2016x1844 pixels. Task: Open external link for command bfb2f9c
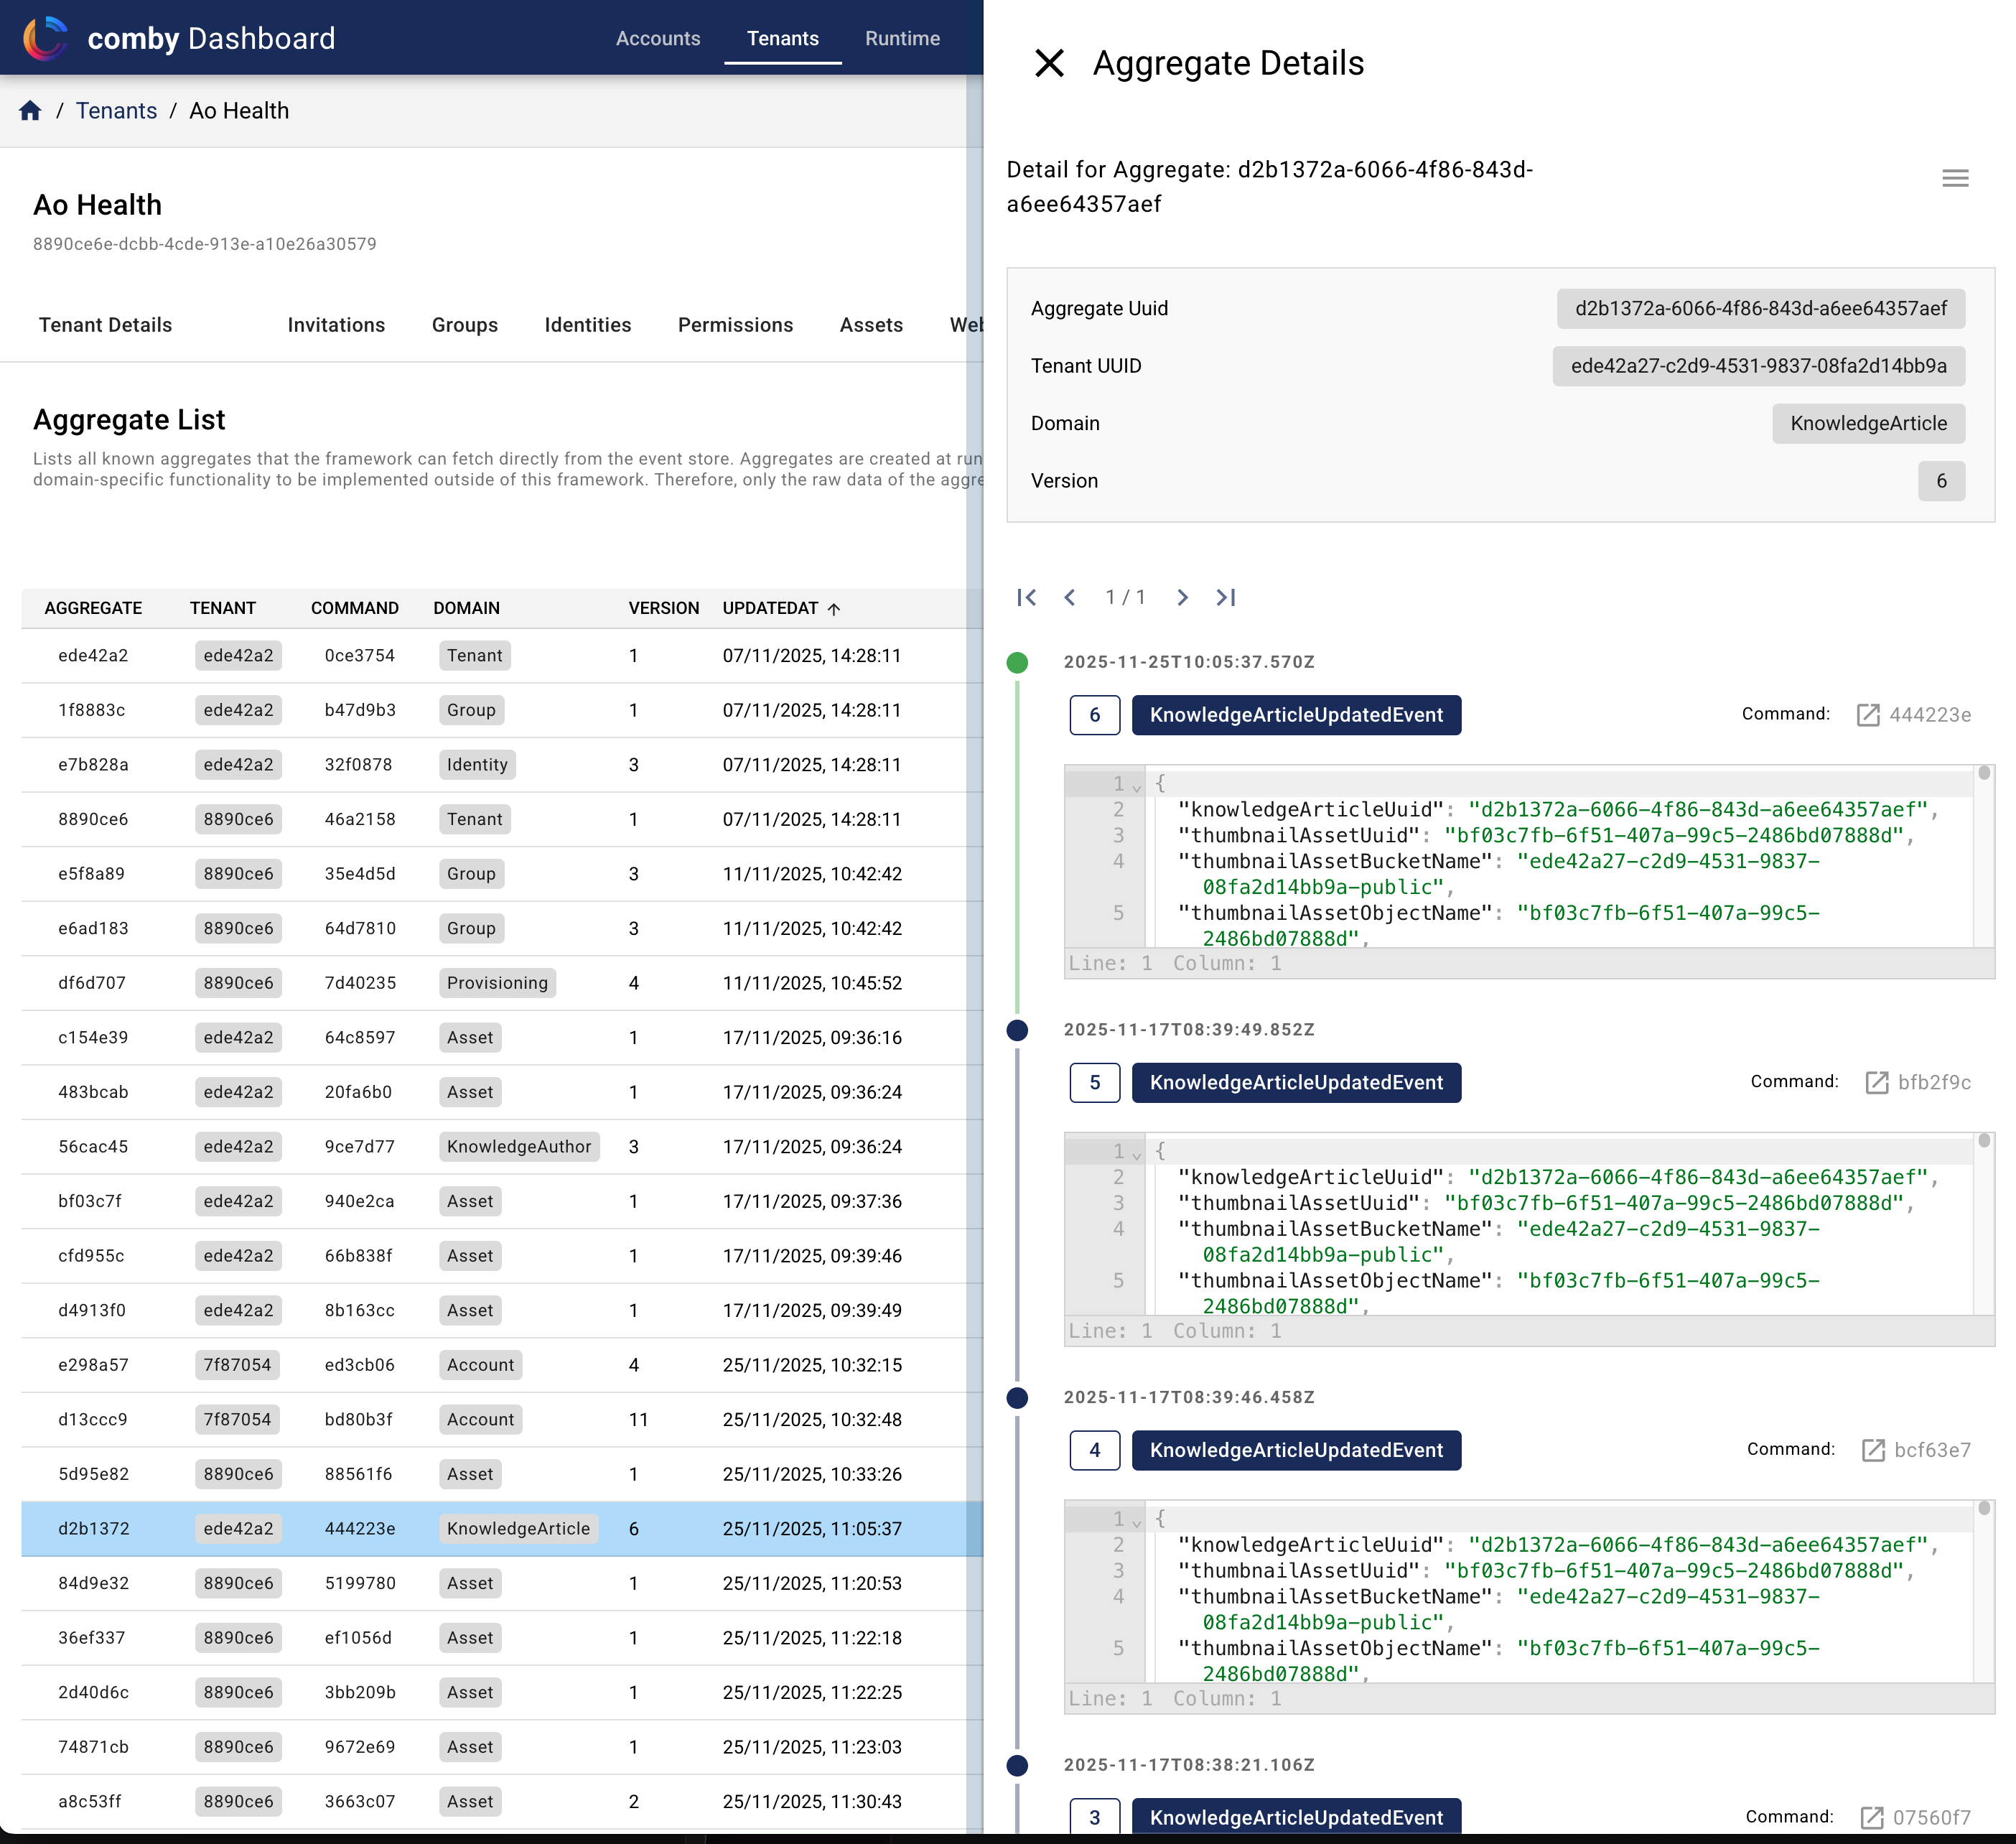[x=1875, y=1082]
